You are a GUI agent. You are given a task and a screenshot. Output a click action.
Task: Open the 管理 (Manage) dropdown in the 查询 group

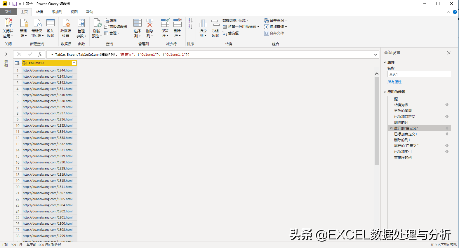pyautogui.click(x=112, y=33)
